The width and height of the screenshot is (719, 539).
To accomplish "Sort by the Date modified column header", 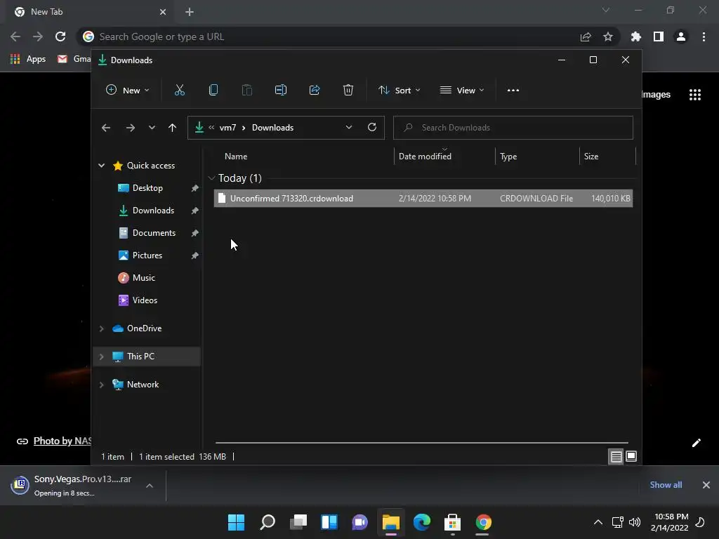I will [x=425, y=157].
